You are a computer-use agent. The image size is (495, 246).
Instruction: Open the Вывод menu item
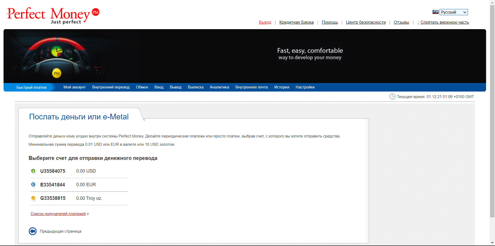(176, 87)
